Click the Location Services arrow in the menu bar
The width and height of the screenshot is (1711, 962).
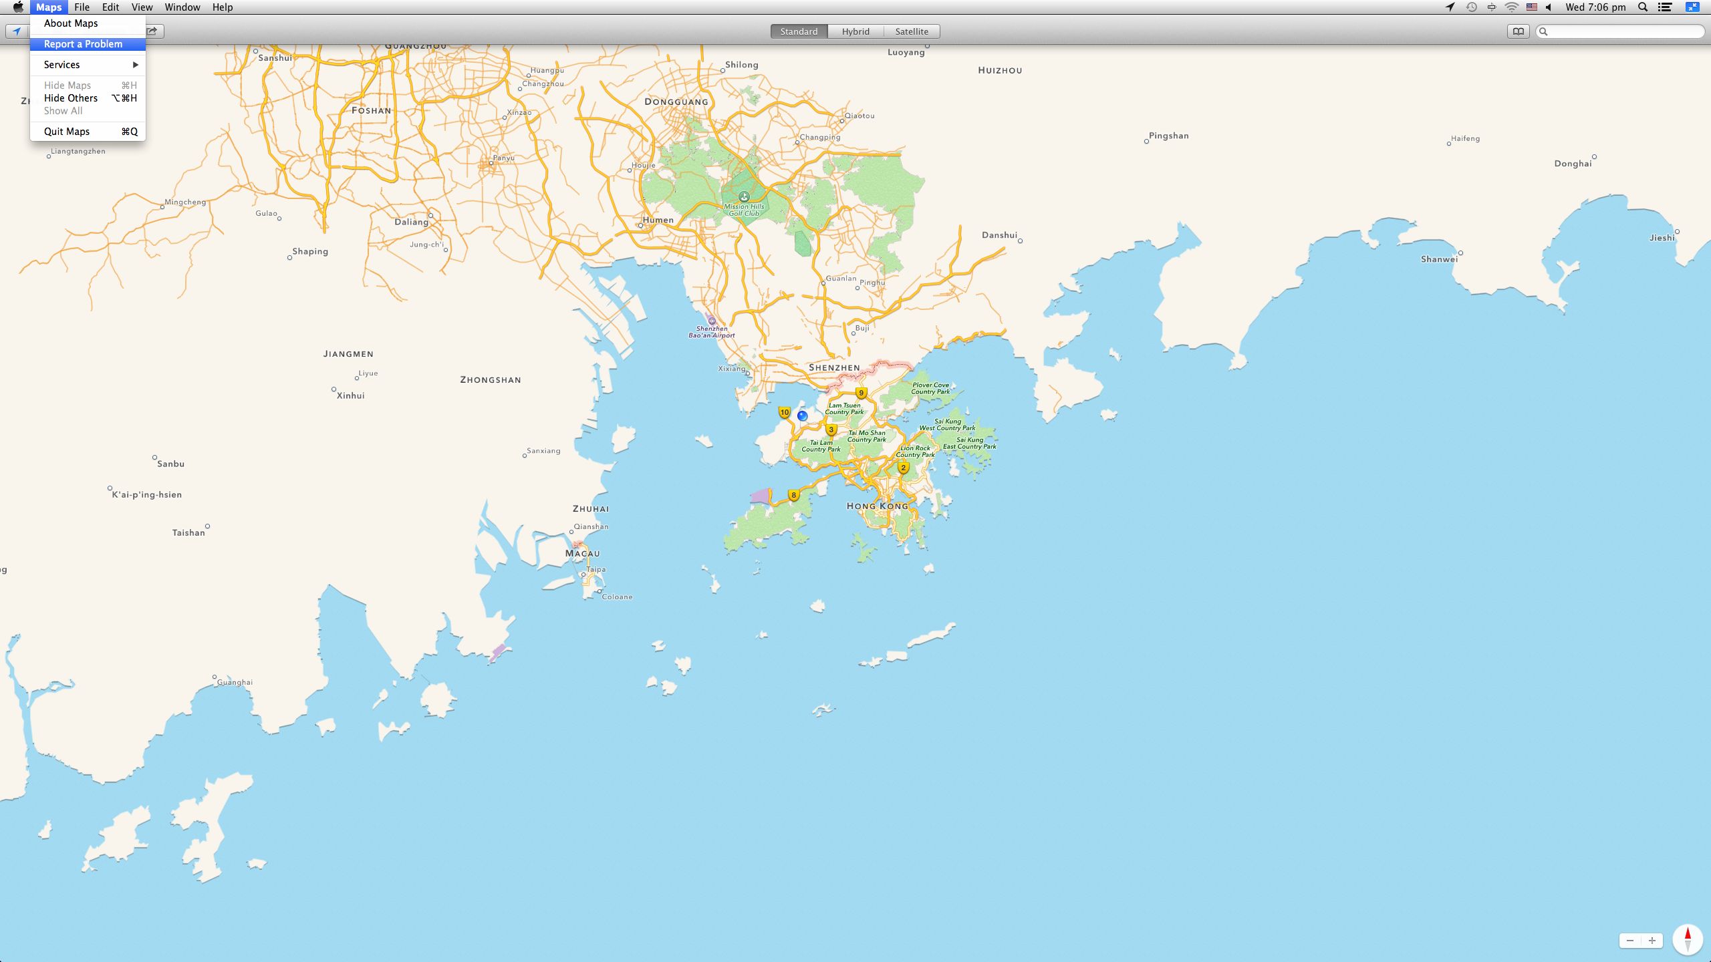coord(1450,7)
